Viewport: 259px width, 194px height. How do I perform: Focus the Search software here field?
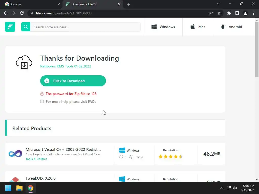pyautogui.click(x=85, y=27)
